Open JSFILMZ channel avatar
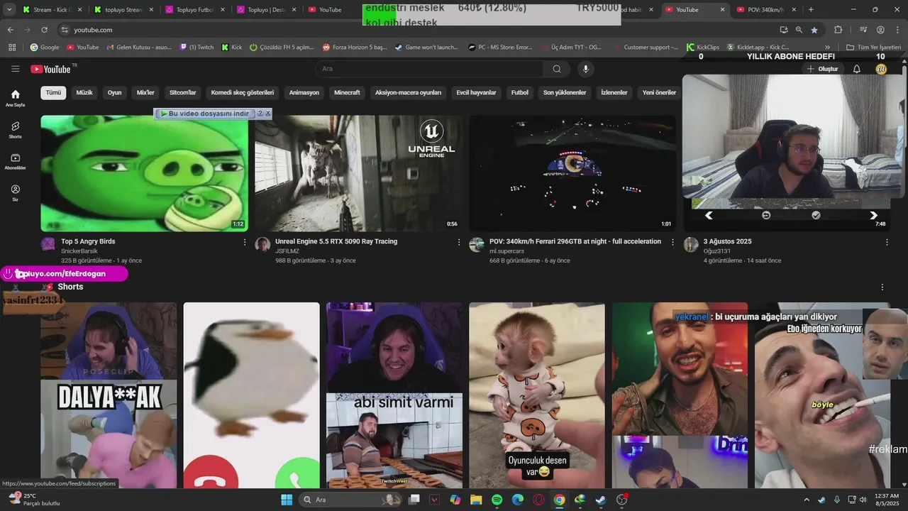The width and height of the screenshot is (908, 511). tap(262, 244)
